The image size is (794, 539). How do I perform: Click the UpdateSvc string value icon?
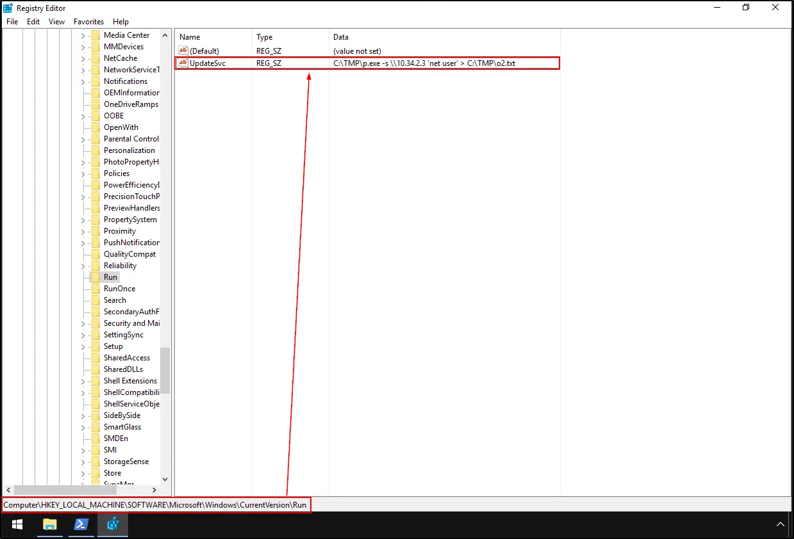[x=183, y=63]
